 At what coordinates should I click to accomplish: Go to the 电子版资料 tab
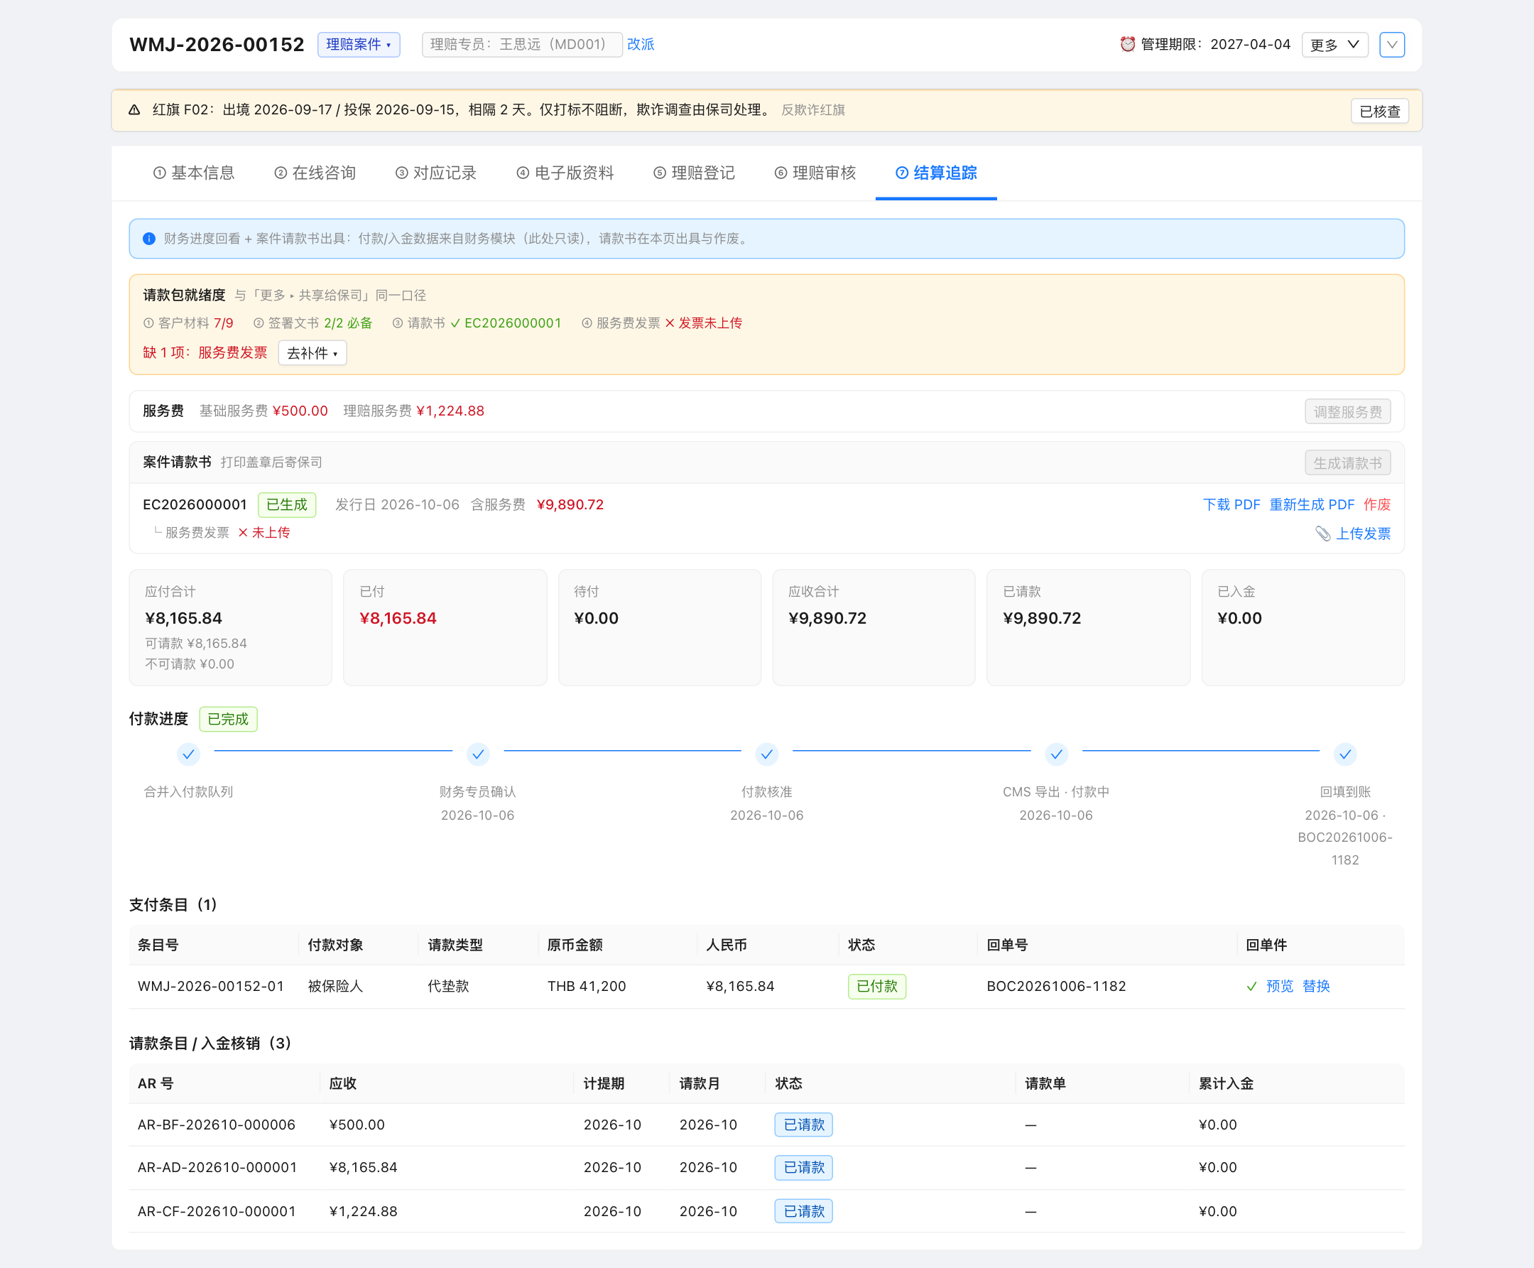click(x=565, y=173)
